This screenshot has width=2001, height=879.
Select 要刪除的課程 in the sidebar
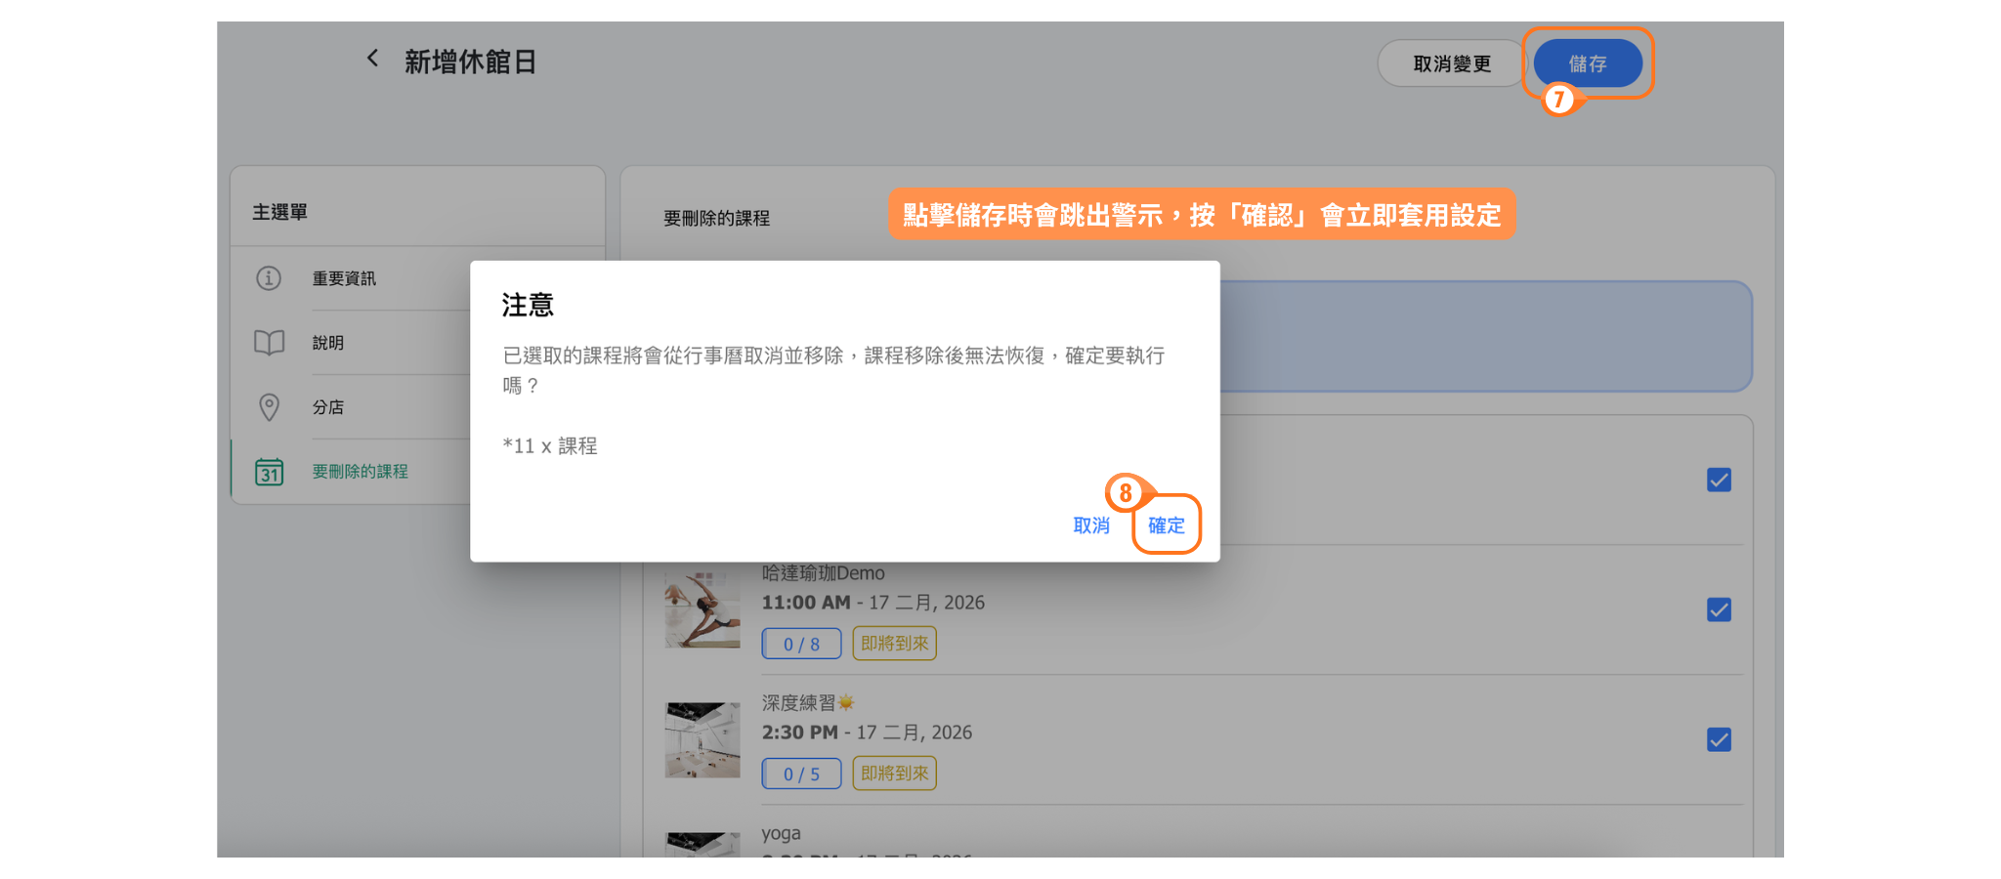tap(360, 472)
